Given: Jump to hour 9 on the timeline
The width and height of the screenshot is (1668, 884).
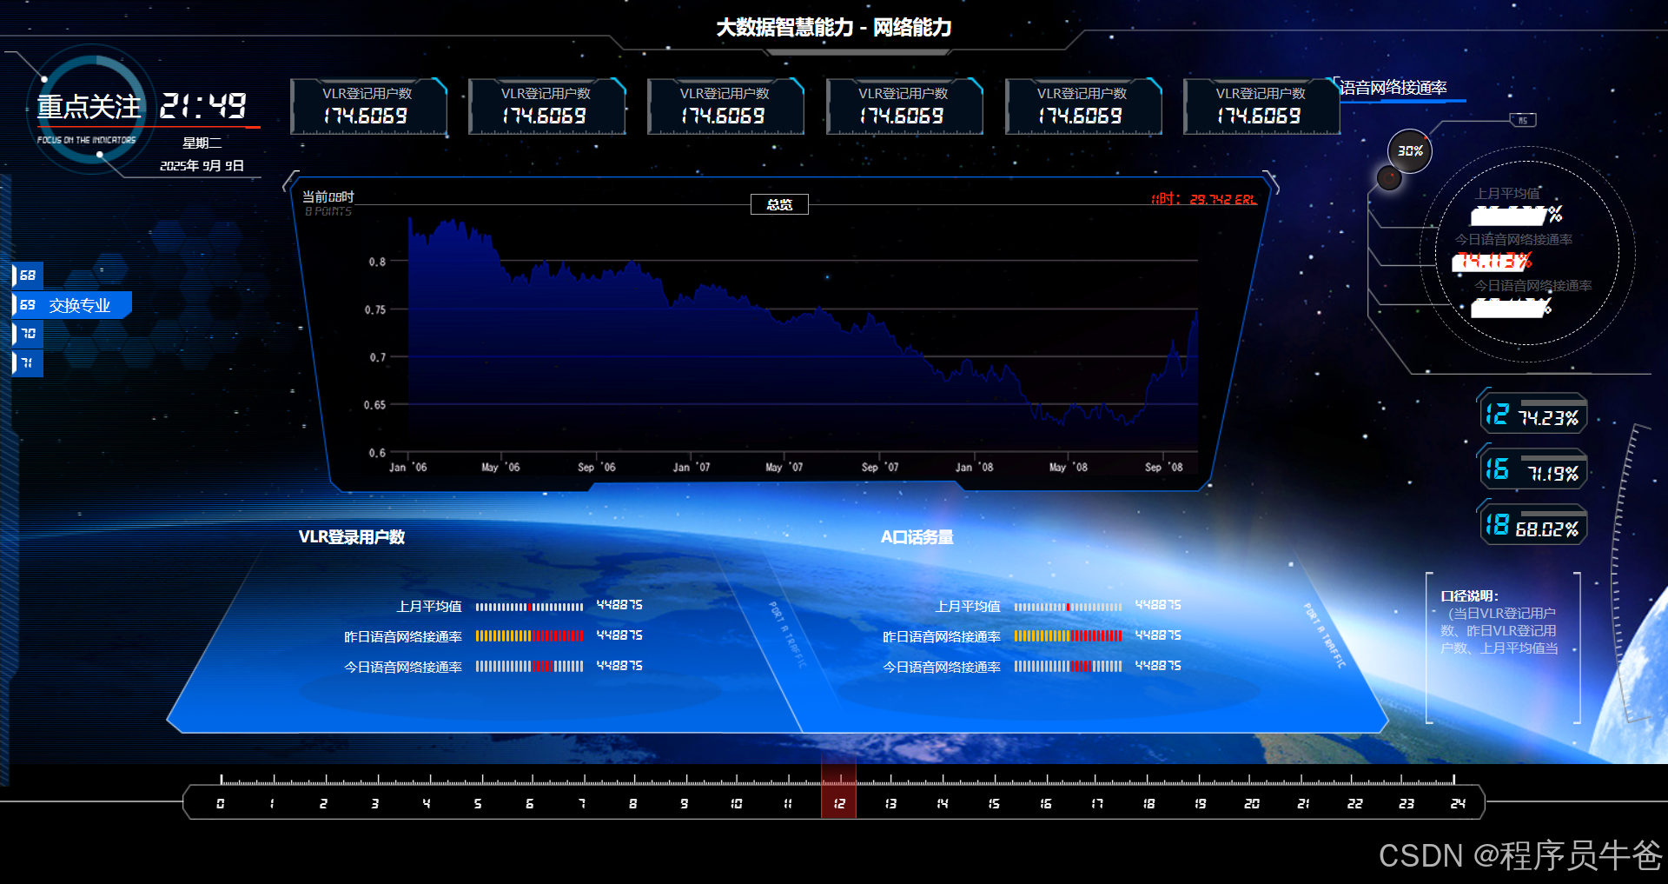Looking at the screenshot, I should [685, 804].
